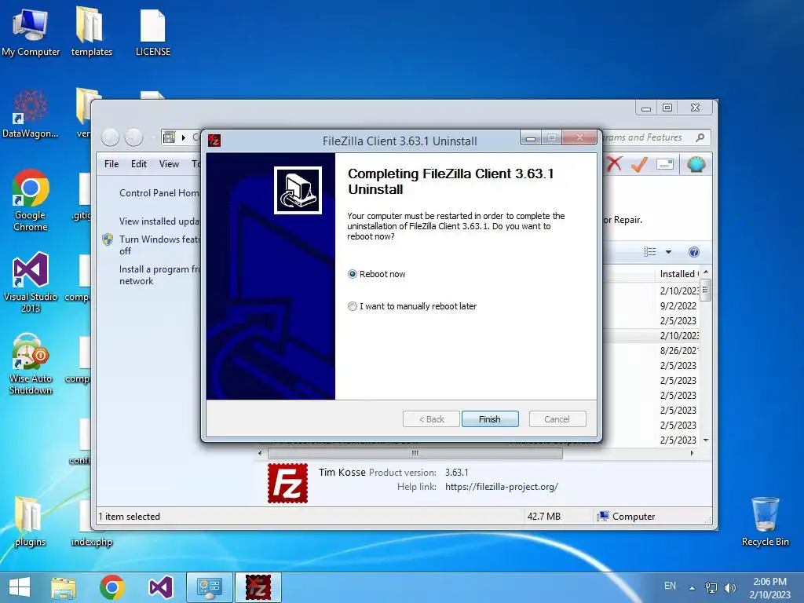Click the address bar Control Panel icon
Image resolution: width=804 pixels, height=603 pixels.
pos(169,137)
